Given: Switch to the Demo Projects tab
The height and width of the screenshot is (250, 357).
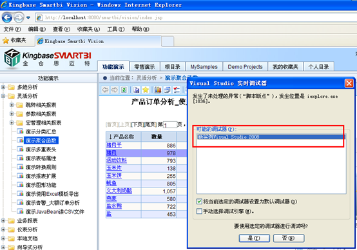Looking at the screenshot, I should (x=245, y=67).
